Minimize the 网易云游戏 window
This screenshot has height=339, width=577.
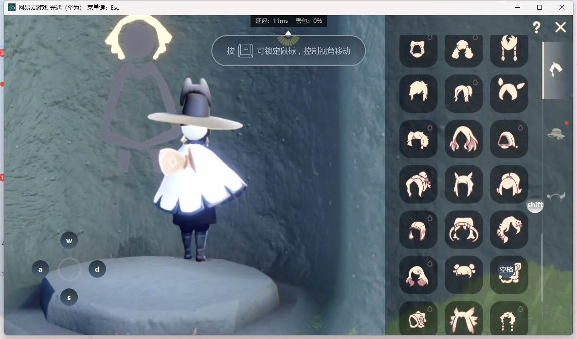point(517,7)
